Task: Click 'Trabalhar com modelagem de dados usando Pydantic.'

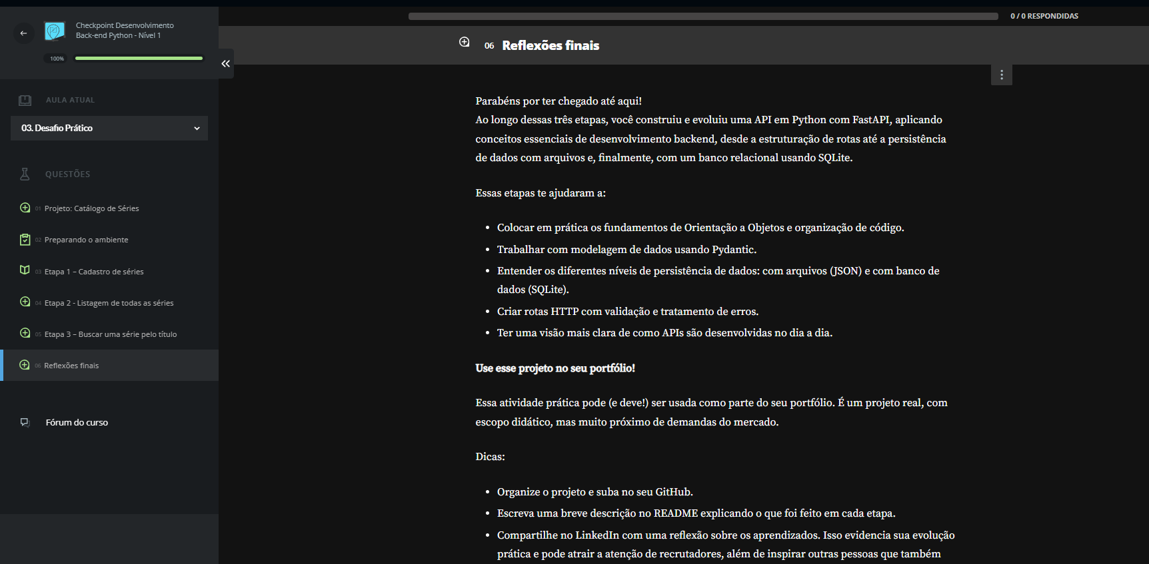Action: [x=626, y=250]
